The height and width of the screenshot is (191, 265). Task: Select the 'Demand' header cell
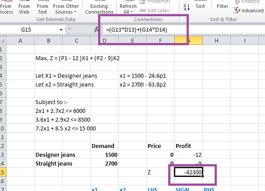click(104, 146)
